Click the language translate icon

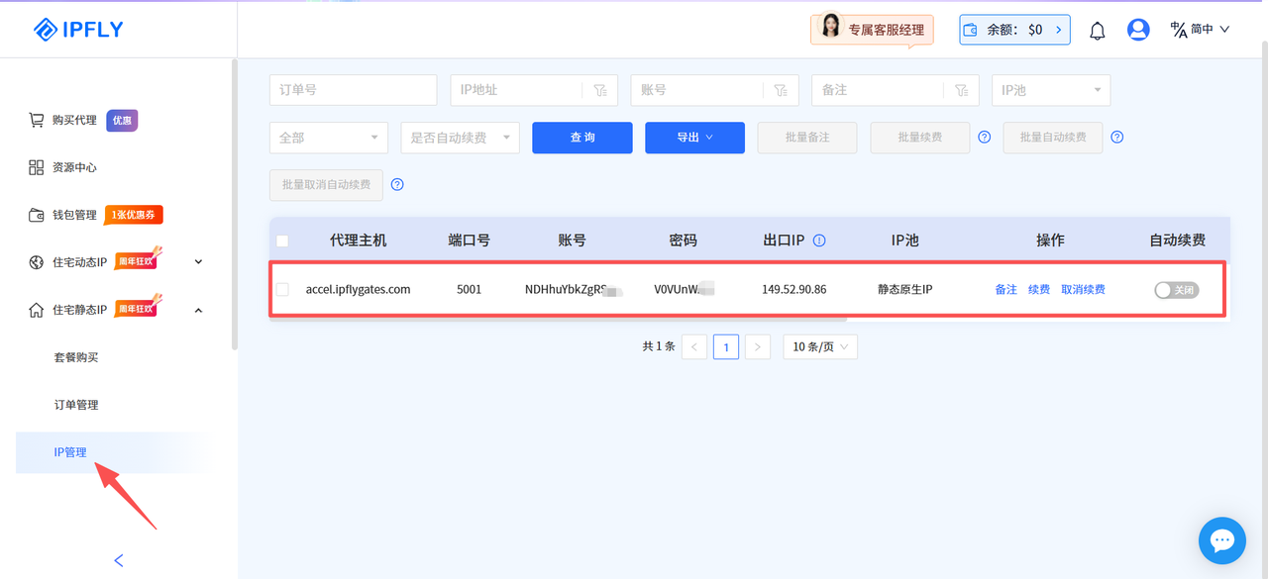1178,30
